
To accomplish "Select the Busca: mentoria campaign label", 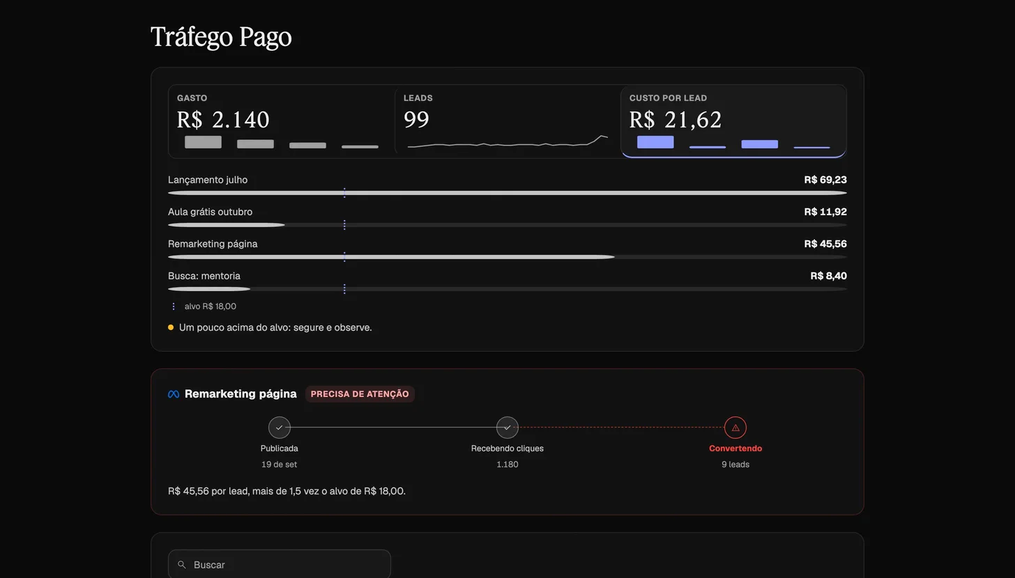I will 204,276.
